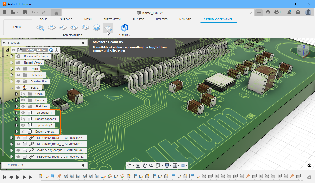Hide the Top overlay:1 component

23,125
